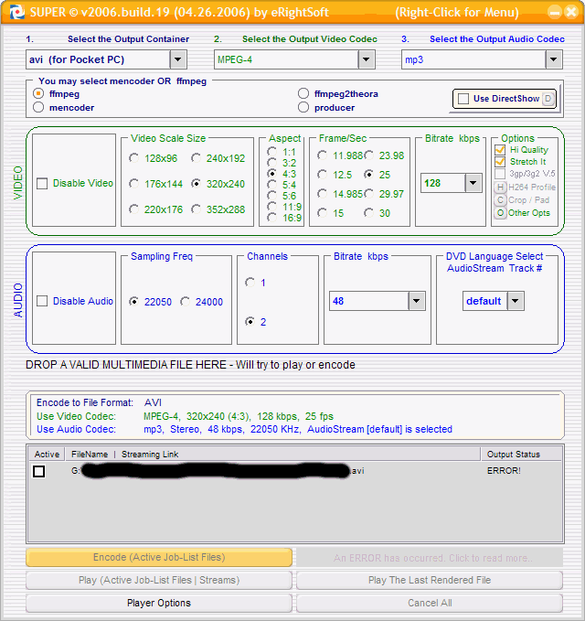Viewport: 585px width, 621px height.
Task: Set aspect ratio to 3:2
Action: coord(271,162)
